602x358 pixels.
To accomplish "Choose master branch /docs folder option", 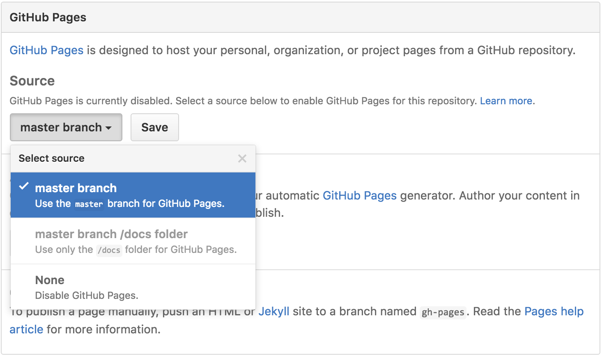I will pos(133,241).
